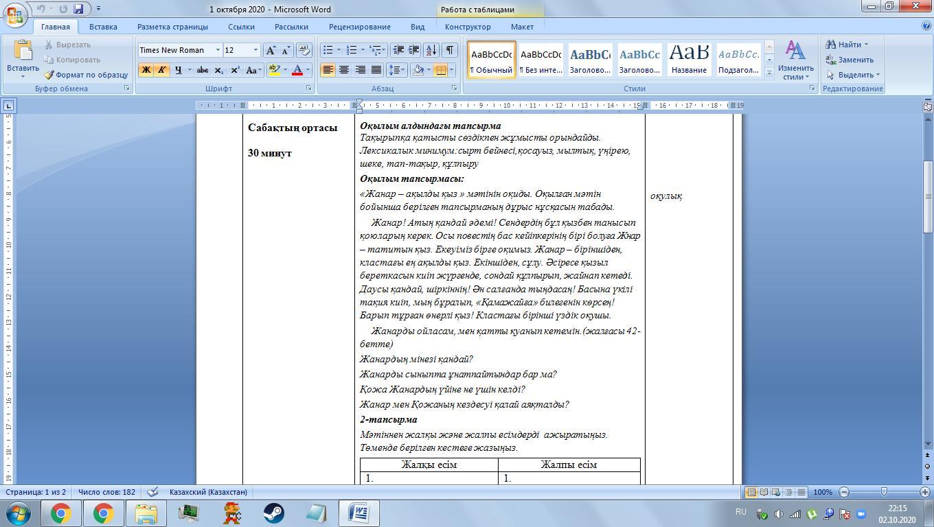Open the red font color swatch

(297, 70)
